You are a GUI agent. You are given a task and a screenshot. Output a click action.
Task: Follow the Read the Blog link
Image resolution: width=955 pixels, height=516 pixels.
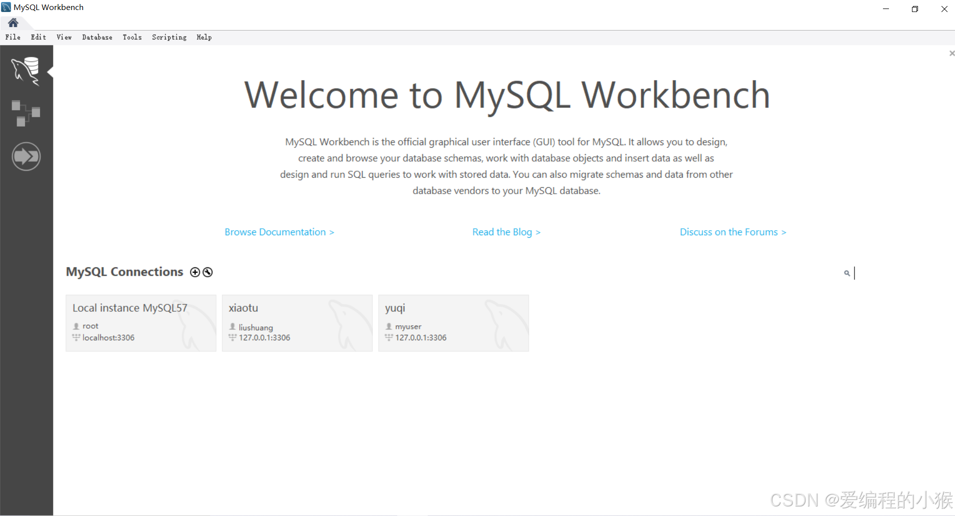point(506,232)
